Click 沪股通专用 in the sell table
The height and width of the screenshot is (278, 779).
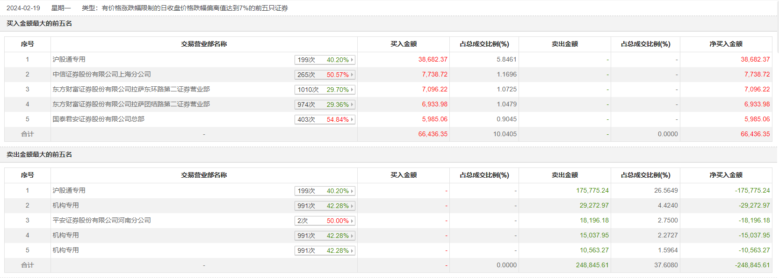point(69,190)
